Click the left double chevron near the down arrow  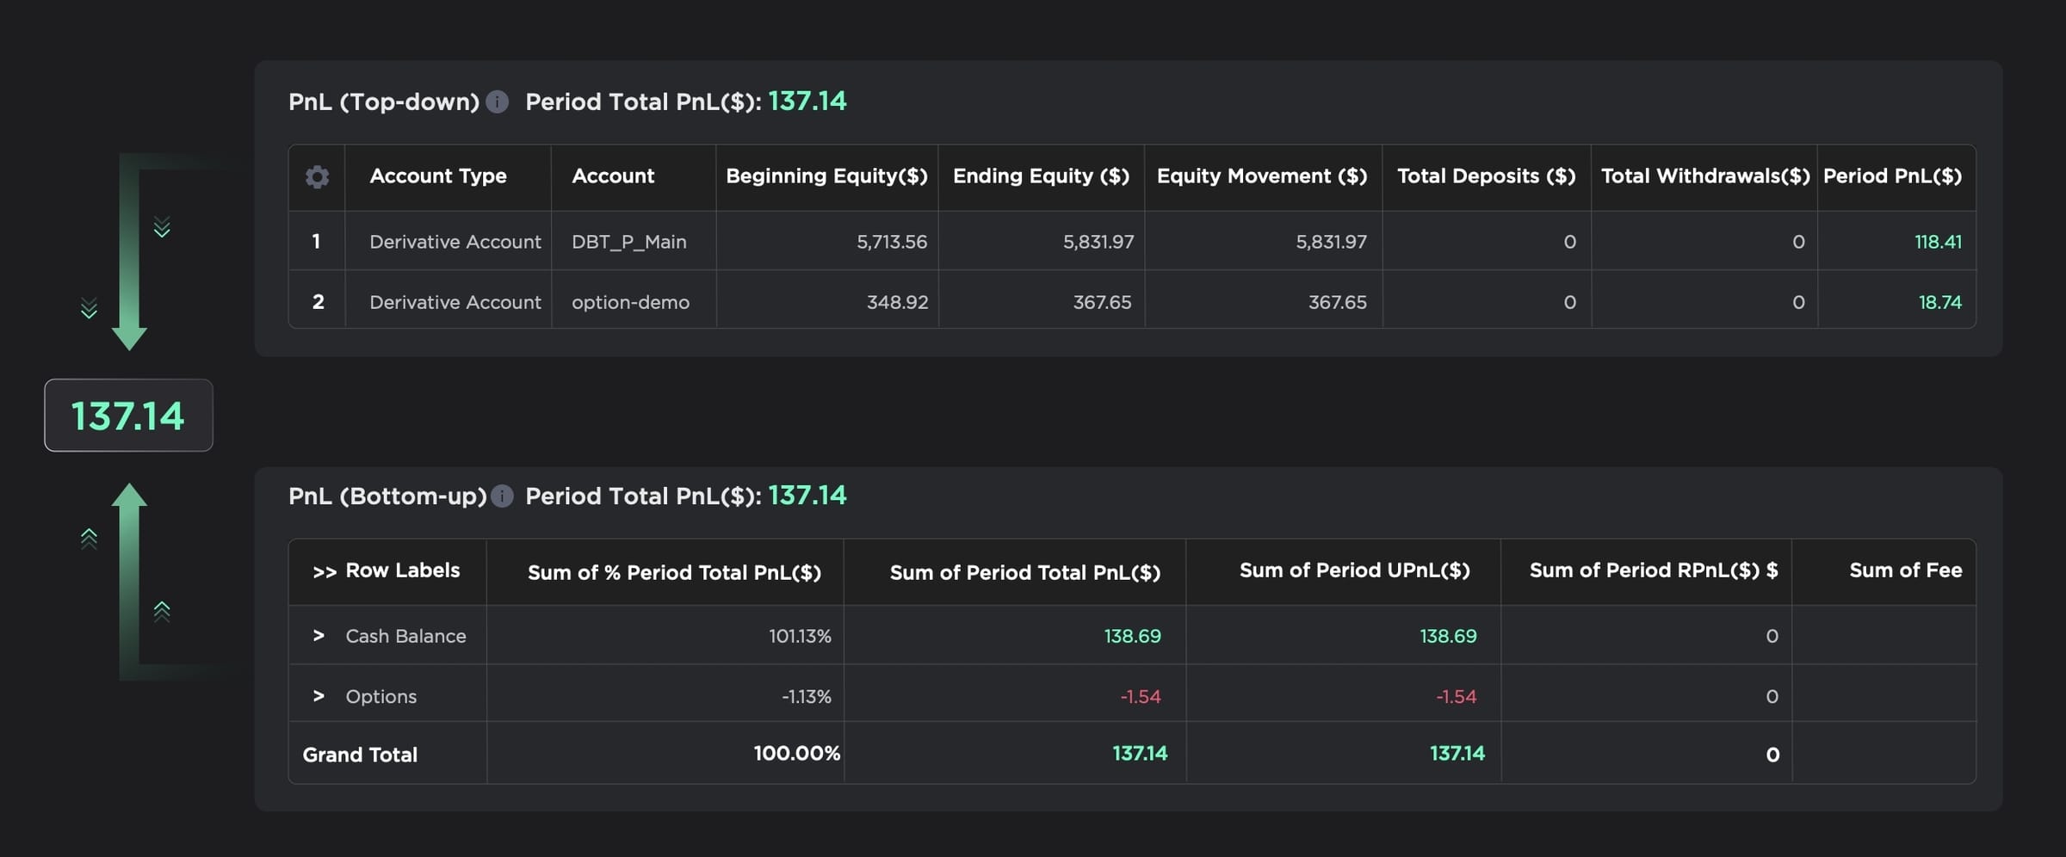point(89,305)
